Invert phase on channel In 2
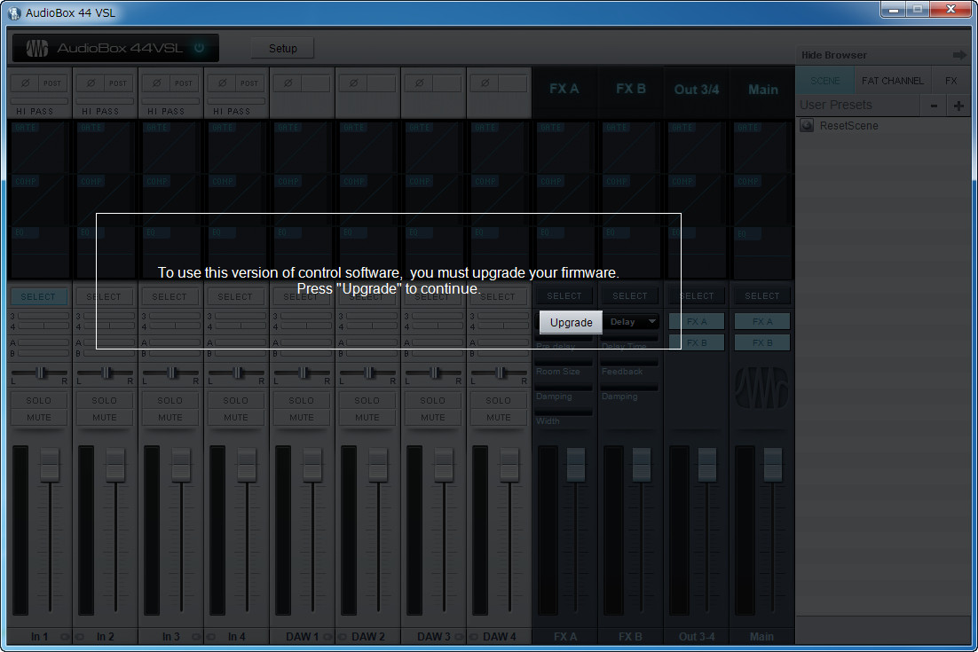This screenshot has height=652, width=978. tap(91, 82)
